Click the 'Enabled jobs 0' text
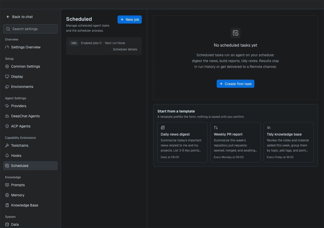The width and height of the screenshot is (324, 228). pos(91,43)
